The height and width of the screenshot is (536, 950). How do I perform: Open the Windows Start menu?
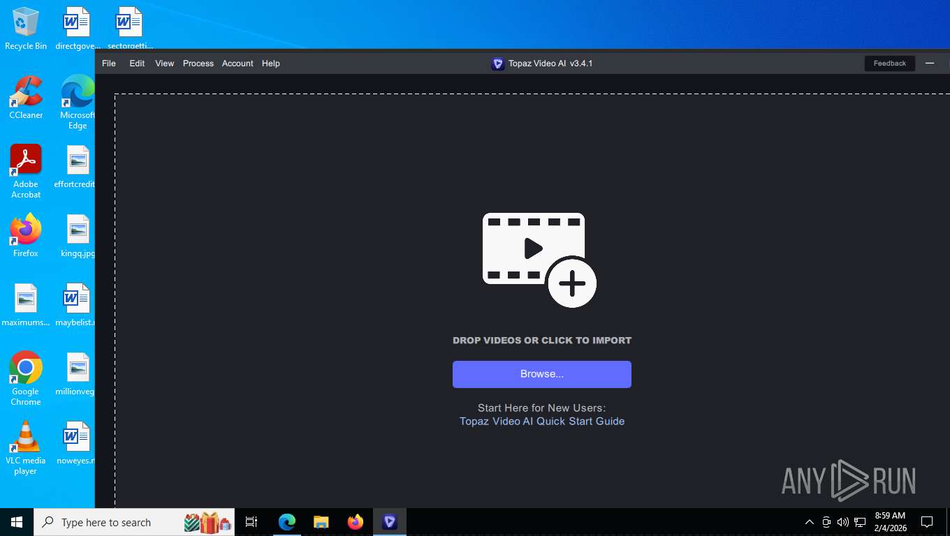point(17,522)
